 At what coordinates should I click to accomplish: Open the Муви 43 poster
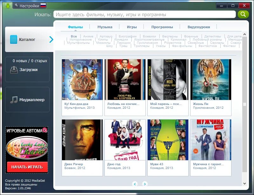pos(168,140)
